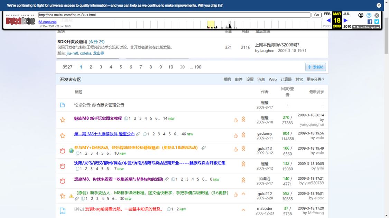Open the 68 captures link
The width and height of the screenshot is (389, 218).
47,22
